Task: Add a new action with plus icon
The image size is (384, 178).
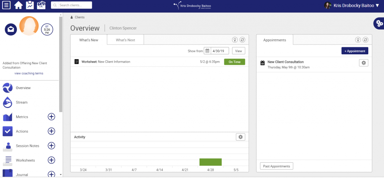Action: (x=51, y=131)
